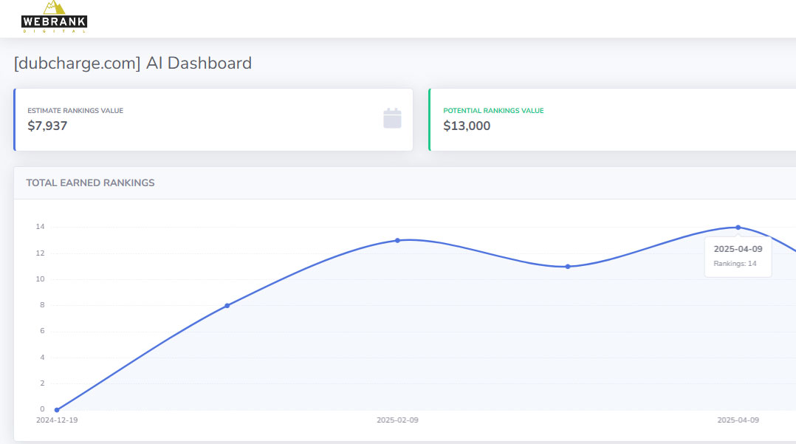Click the tooltip showing Rankings: 14
796x444 pixels.
(738, 256)
